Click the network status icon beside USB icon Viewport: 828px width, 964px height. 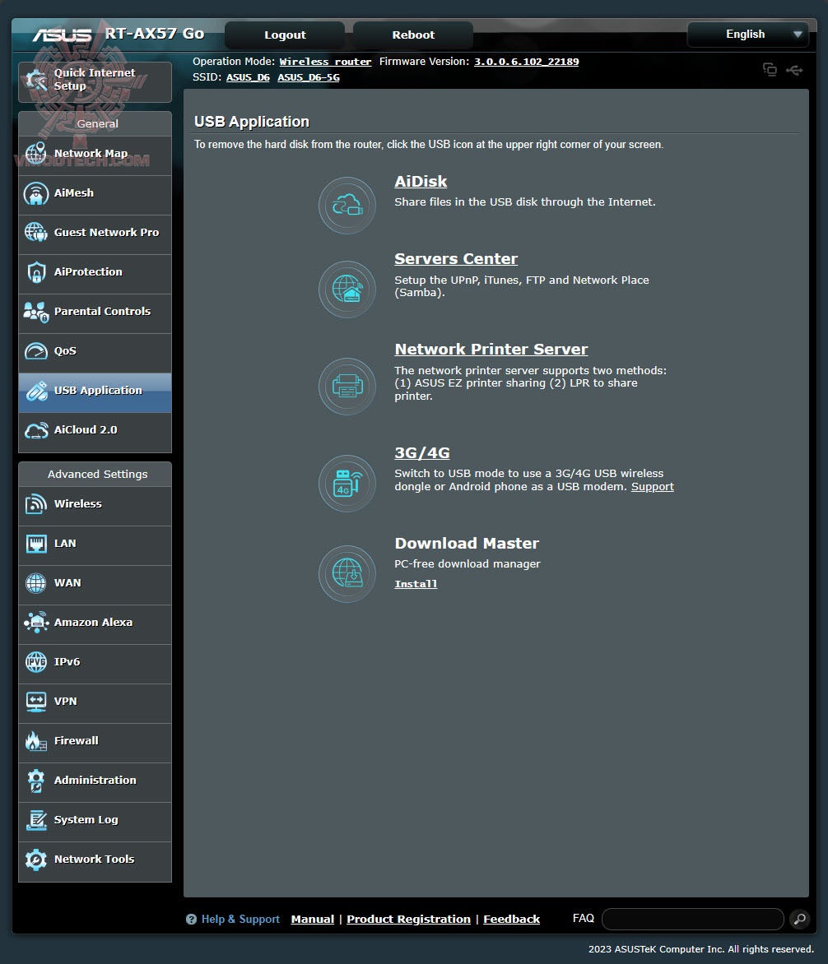(x=770, y=69)
